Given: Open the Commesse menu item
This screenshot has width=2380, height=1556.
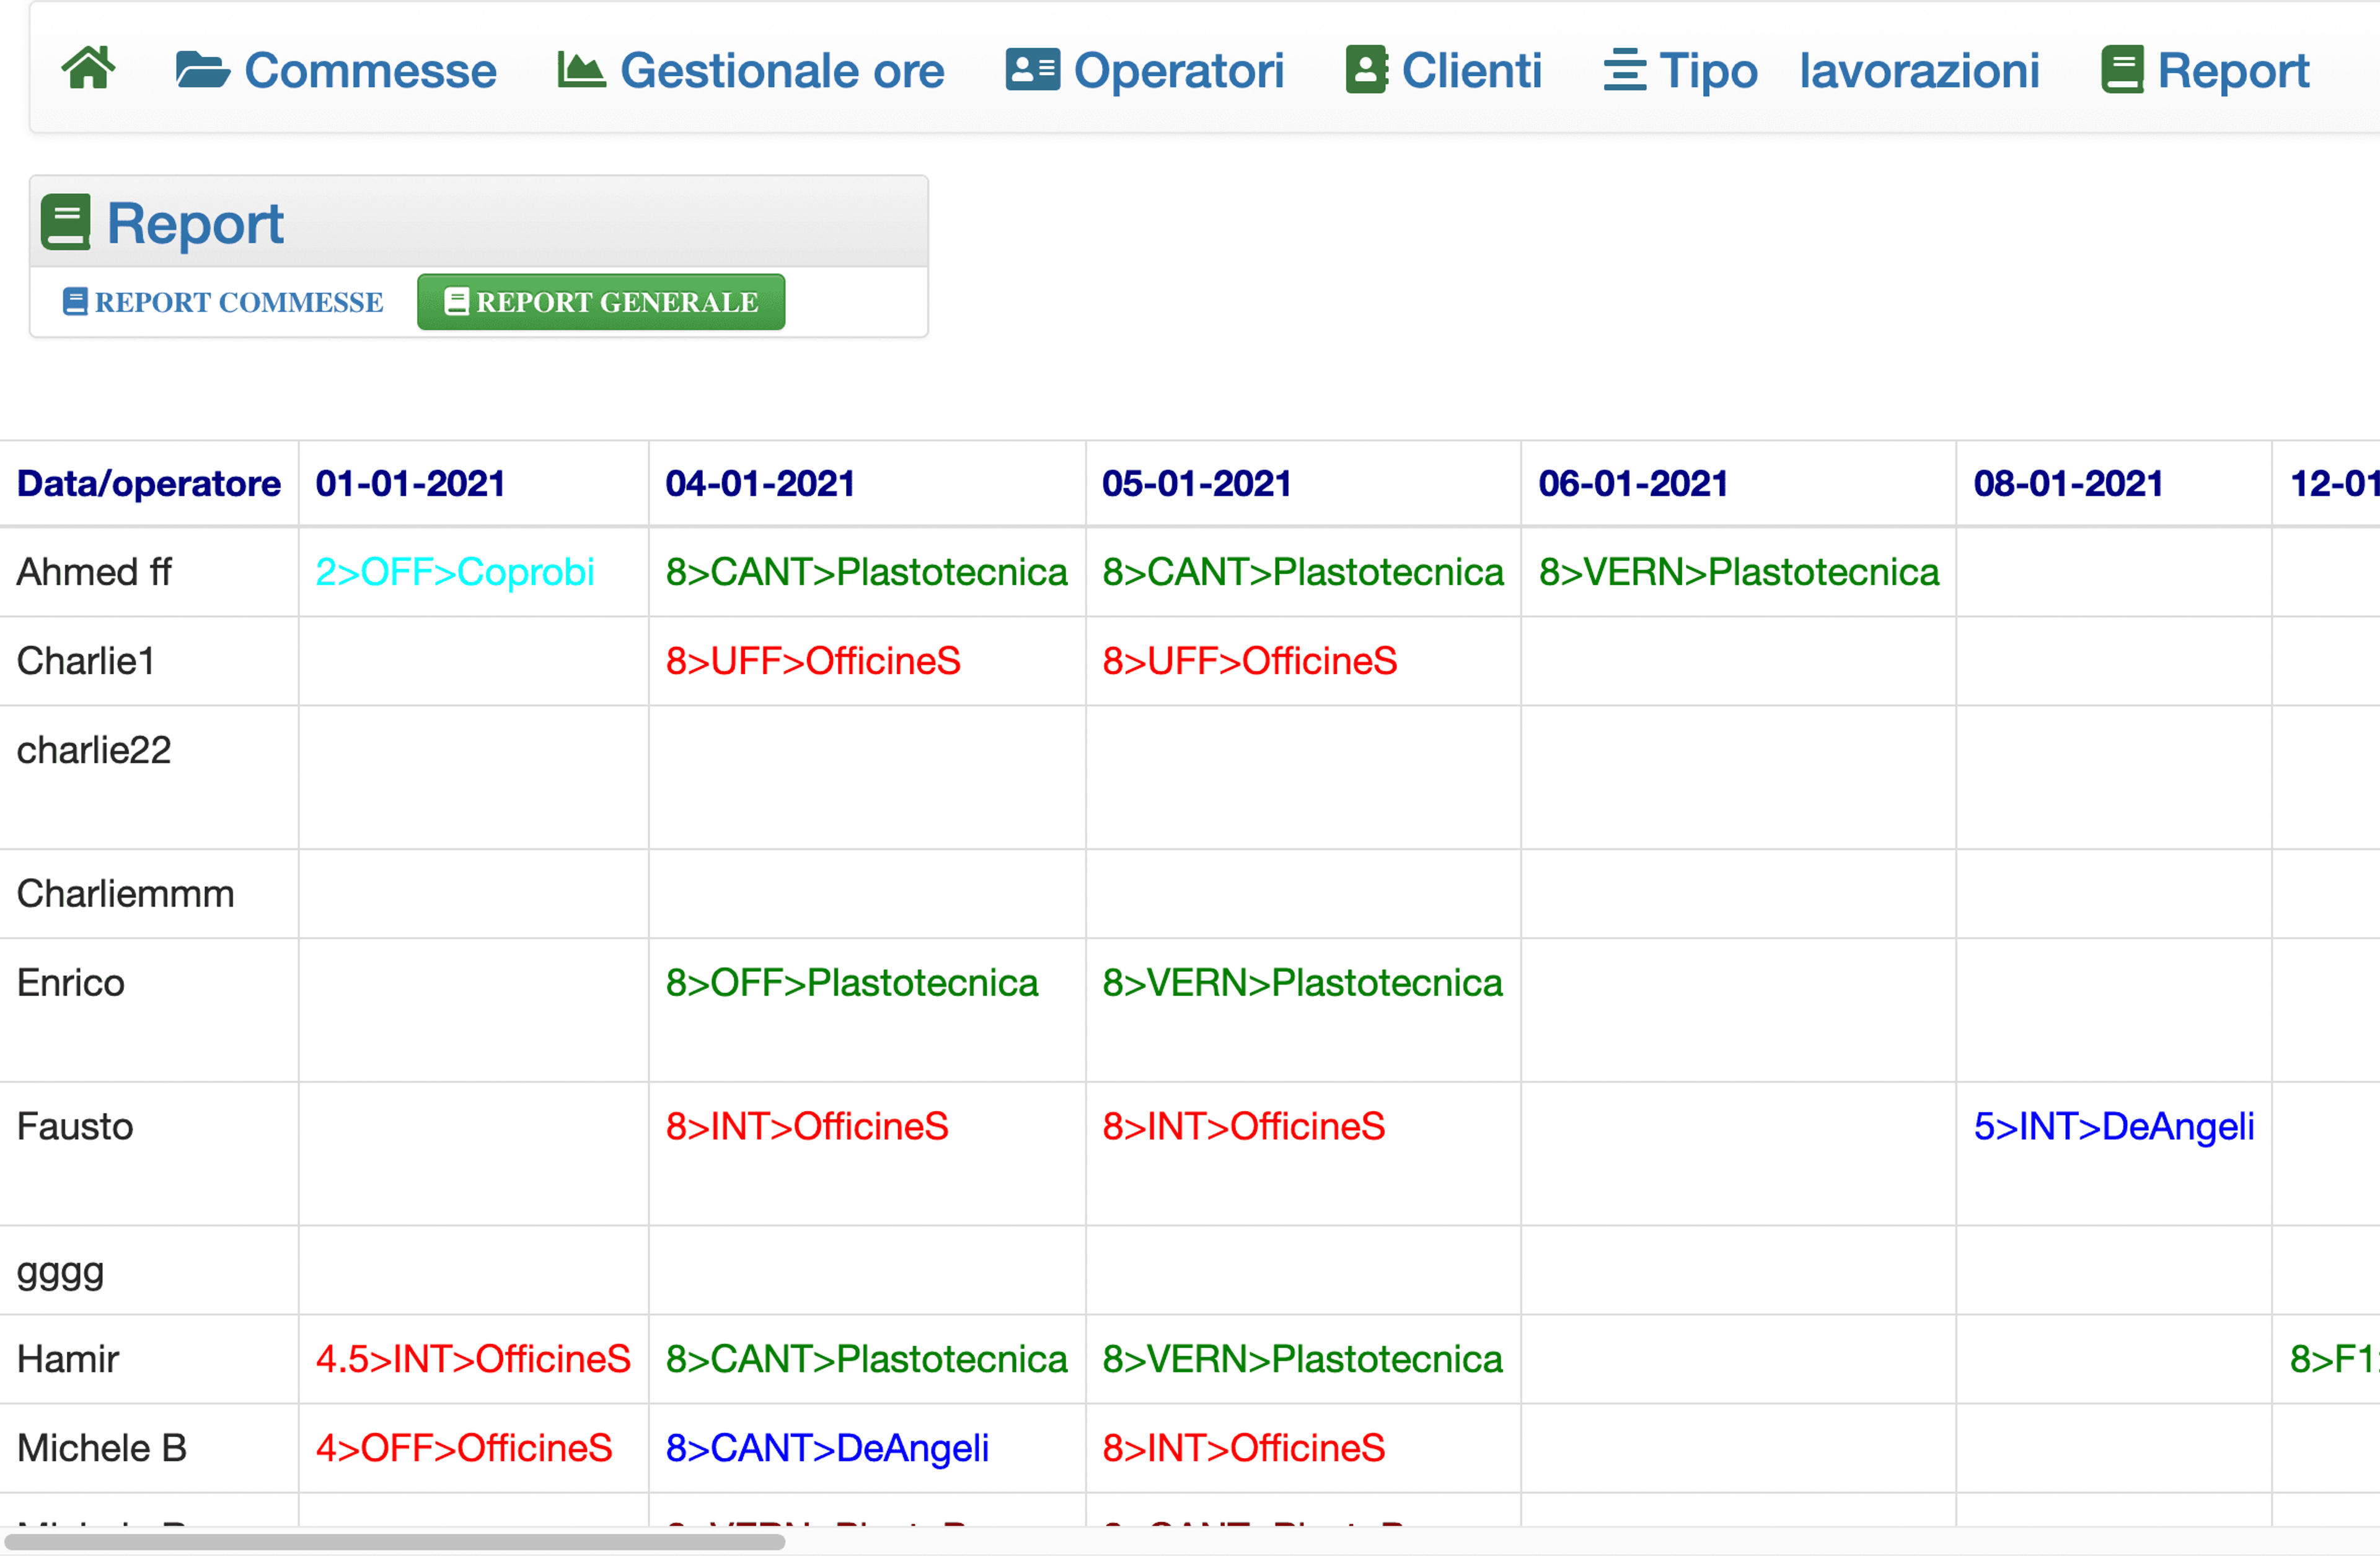Looking at the screenshot, I should (x=336, y=70).
